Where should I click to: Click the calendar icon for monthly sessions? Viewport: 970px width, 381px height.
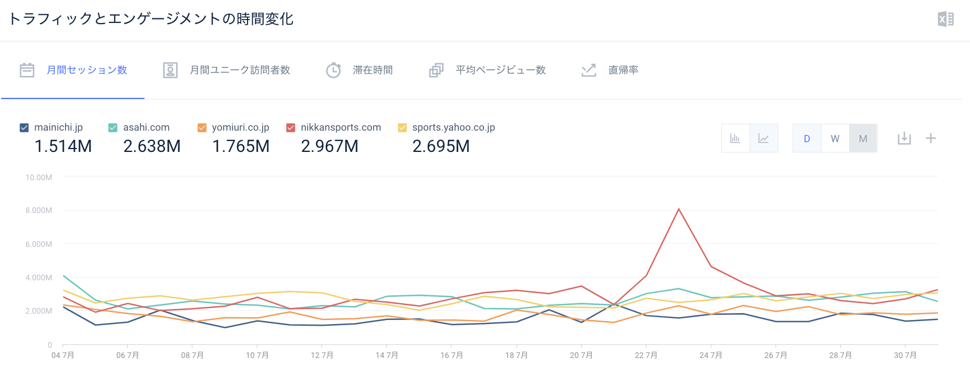coord(27,70)
